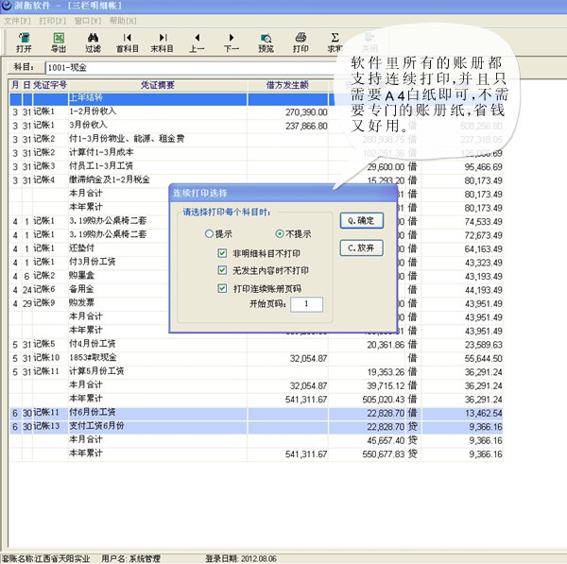Screen dimensions: 567x564
Task: Click the 导出 (Export) toolbar icon
Action: [x=59, y=43]
